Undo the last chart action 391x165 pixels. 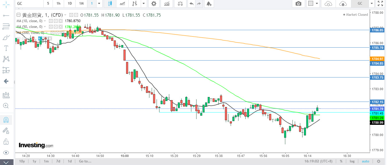click(x=191, y=4)
